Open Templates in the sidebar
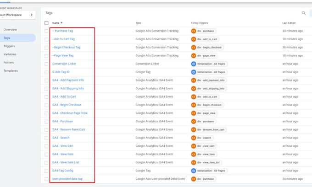Viewport: 312px width, 187px height. (x=11, y=71)
